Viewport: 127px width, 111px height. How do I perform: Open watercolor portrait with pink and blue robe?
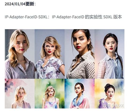[80, 93]
